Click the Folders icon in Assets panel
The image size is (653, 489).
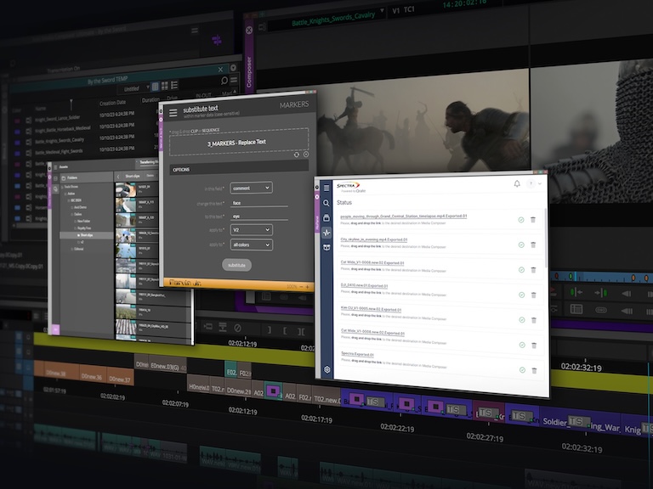[64, 178]
